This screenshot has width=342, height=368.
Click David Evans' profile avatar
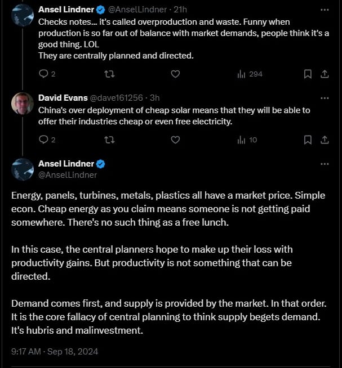point(23,104)
